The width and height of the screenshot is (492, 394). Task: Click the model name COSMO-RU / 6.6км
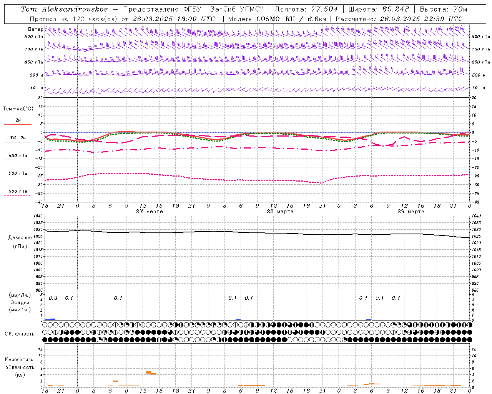pos(291,18)
